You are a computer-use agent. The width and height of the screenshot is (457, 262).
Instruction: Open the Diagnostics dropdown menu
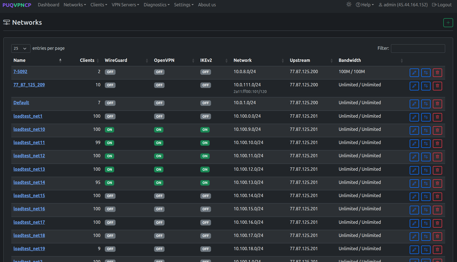tap(157, 5)
